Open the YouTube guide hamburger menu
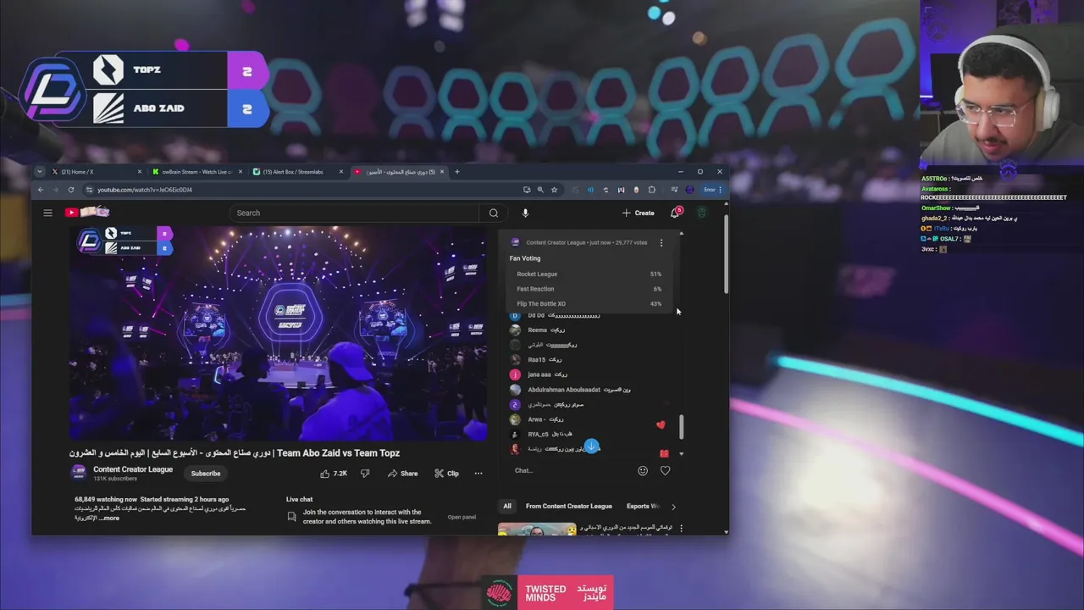The image size is (1084, 610). (48, 213)
